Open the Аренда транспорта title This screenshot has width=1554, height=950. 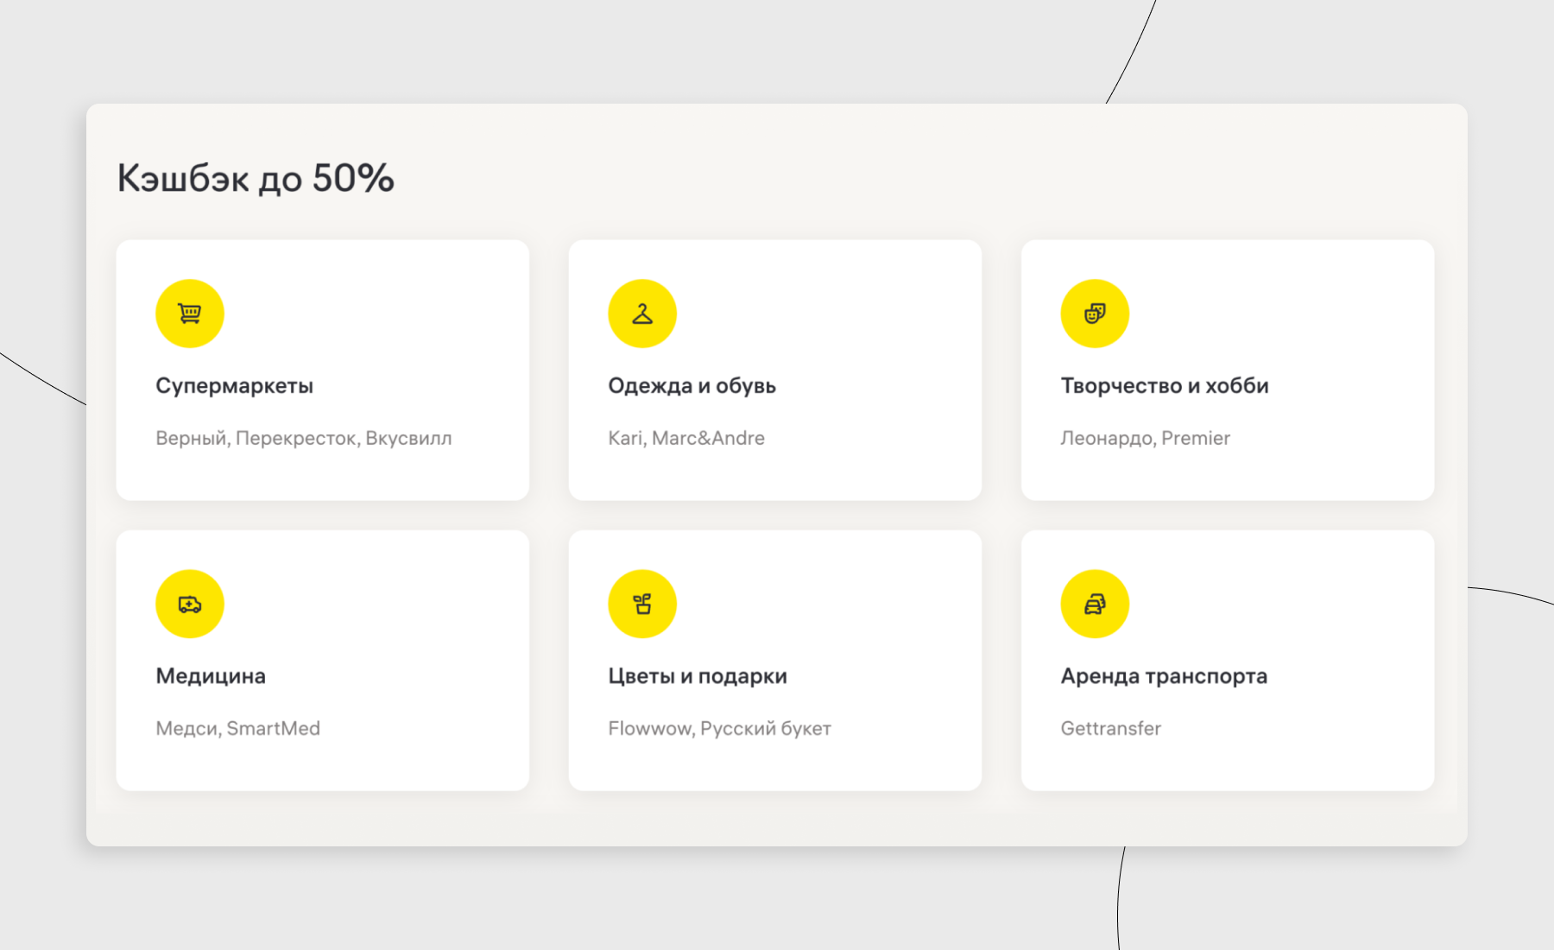coord(1163,676)
